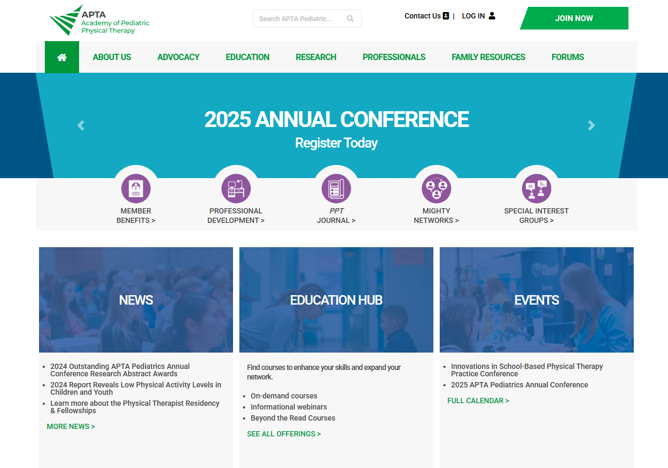Open the Professional Development desk icon
The image size is (668, 468).
pyautogui.click(x=236, y=189)
